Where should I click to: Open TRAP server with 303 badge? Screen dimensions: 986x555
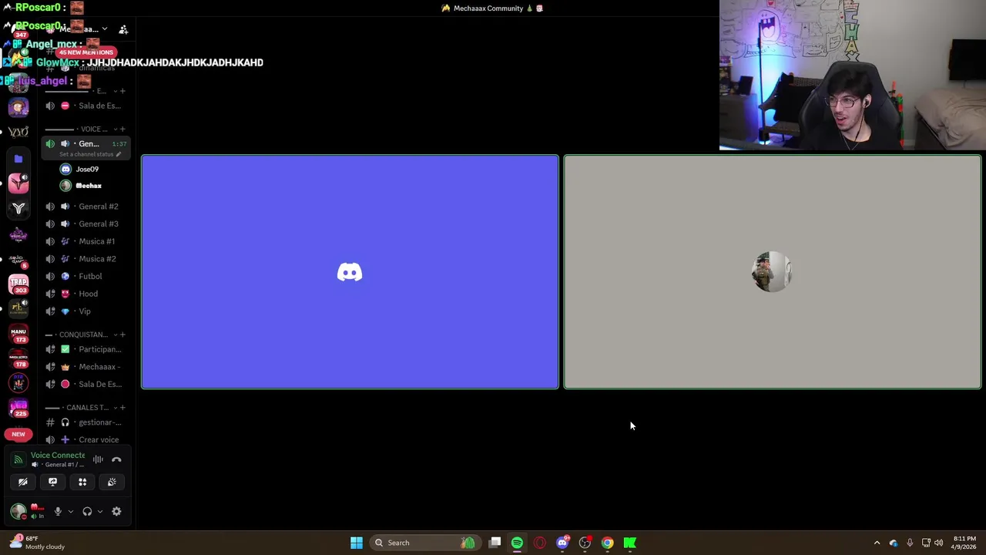pyautogui.click(x=18, y=284)
